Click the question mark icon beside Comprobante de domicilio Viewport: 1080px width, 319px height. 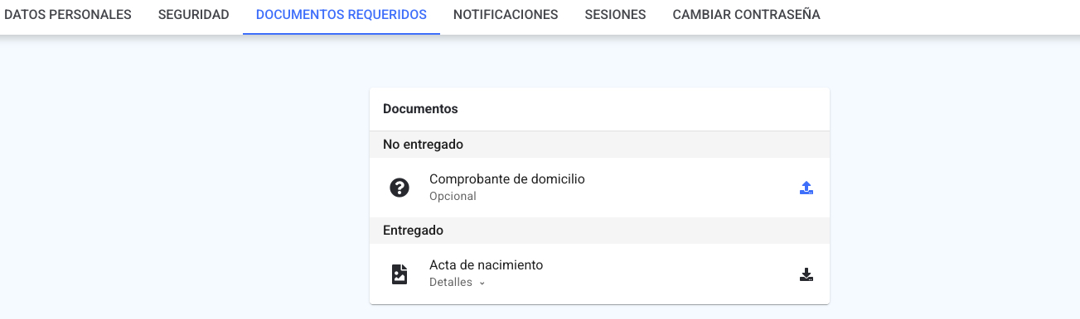coord(400,188)
